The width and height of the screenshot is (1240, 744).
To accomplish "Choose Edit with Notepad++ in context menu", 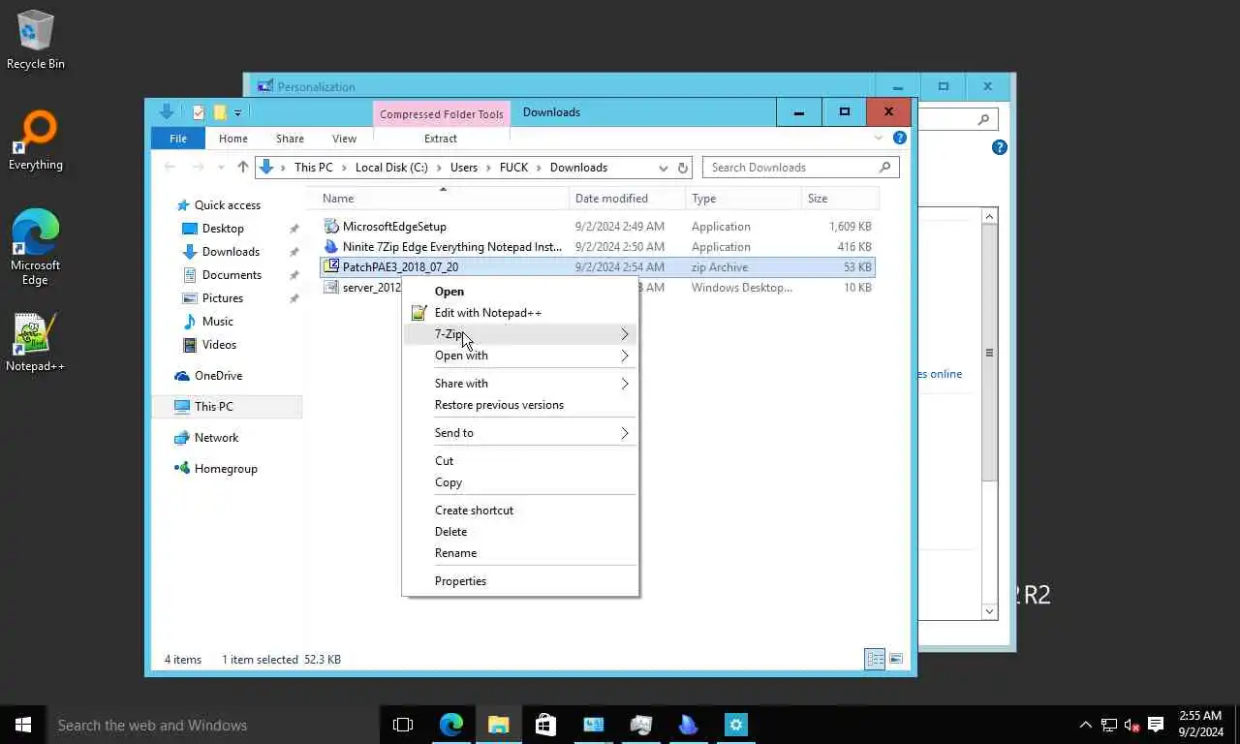I will click(x=520, y=313).
